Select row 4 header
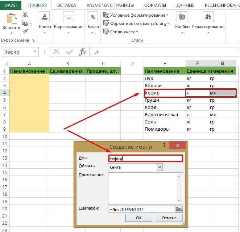 click(5, 93)
